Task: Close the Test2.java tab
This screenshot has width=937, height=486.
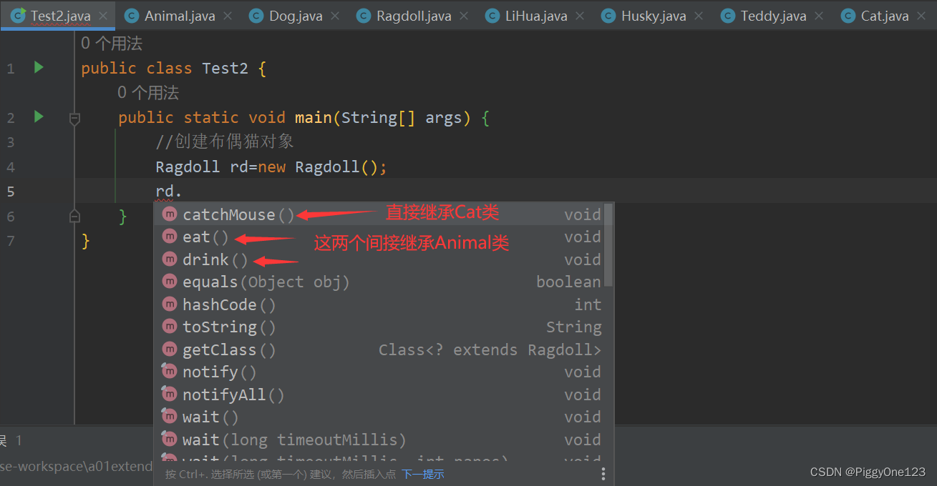Action: (x=103, y=16)
